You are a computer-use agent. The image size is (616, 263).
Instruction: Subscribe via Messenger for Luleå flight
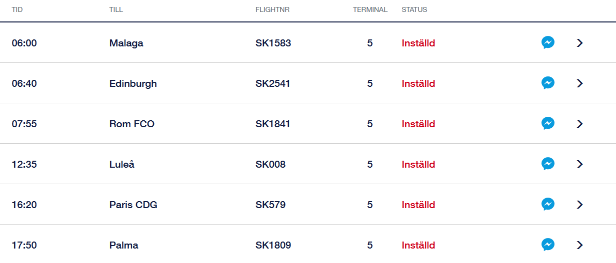click(548, 164)
